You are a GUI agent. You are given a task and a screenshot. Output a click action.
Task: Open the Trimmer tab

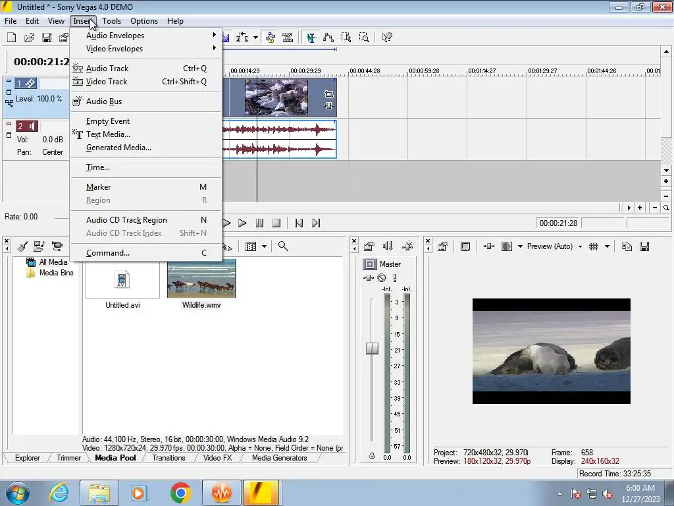click(68, 458)
